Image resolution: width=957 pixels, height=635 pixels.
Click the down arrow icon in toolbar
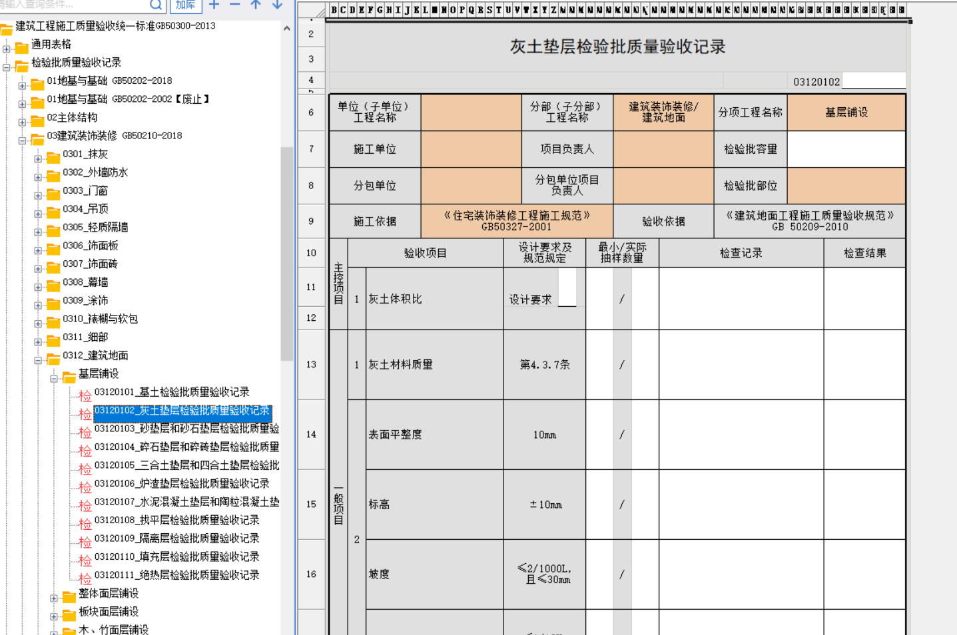(277, 5)
